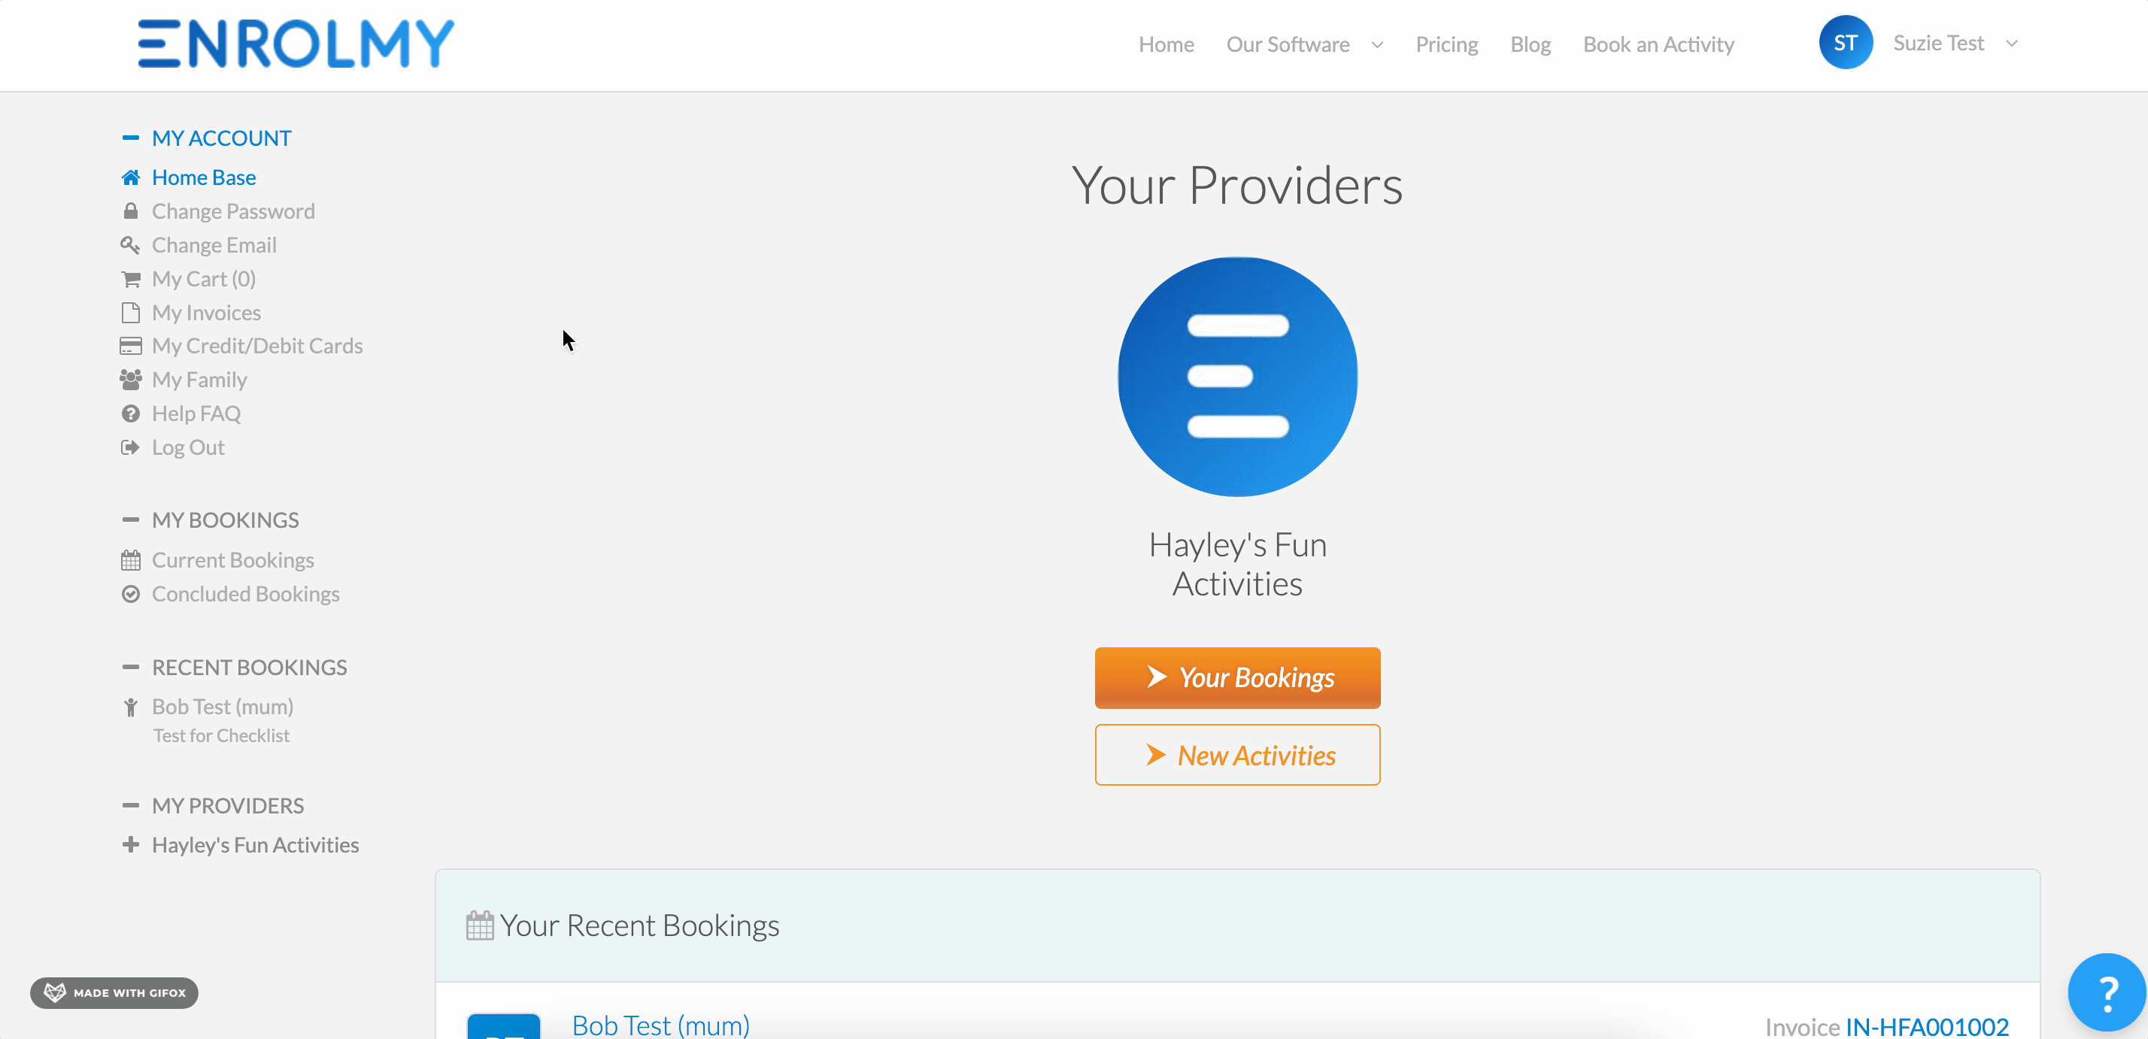Open My Cart (0) link

pos(204,279)
